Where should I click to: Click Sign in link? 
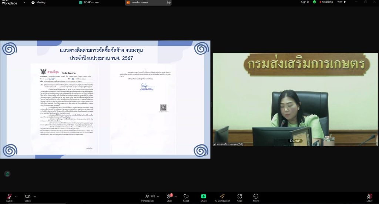[x=305, y=2]
